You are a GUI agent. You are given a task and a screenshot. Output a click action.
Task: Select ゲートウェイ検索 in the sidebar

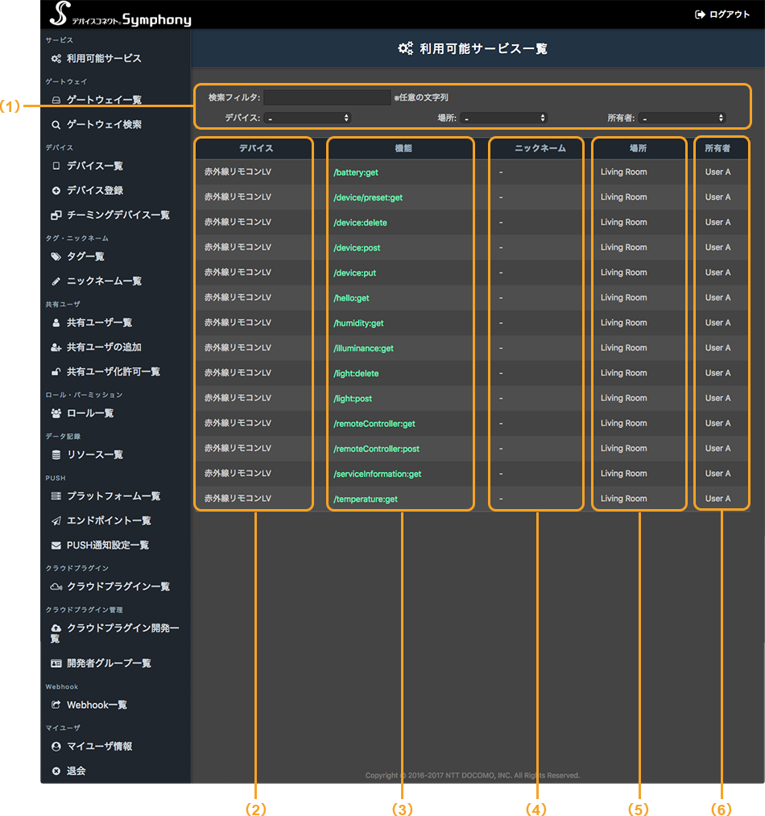104,124
